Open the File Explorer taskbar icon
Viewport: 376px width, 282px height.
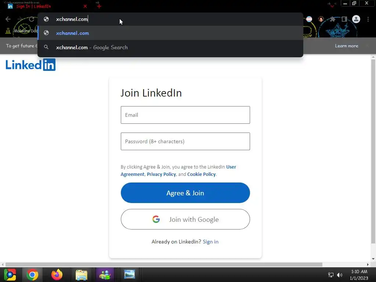82,275
